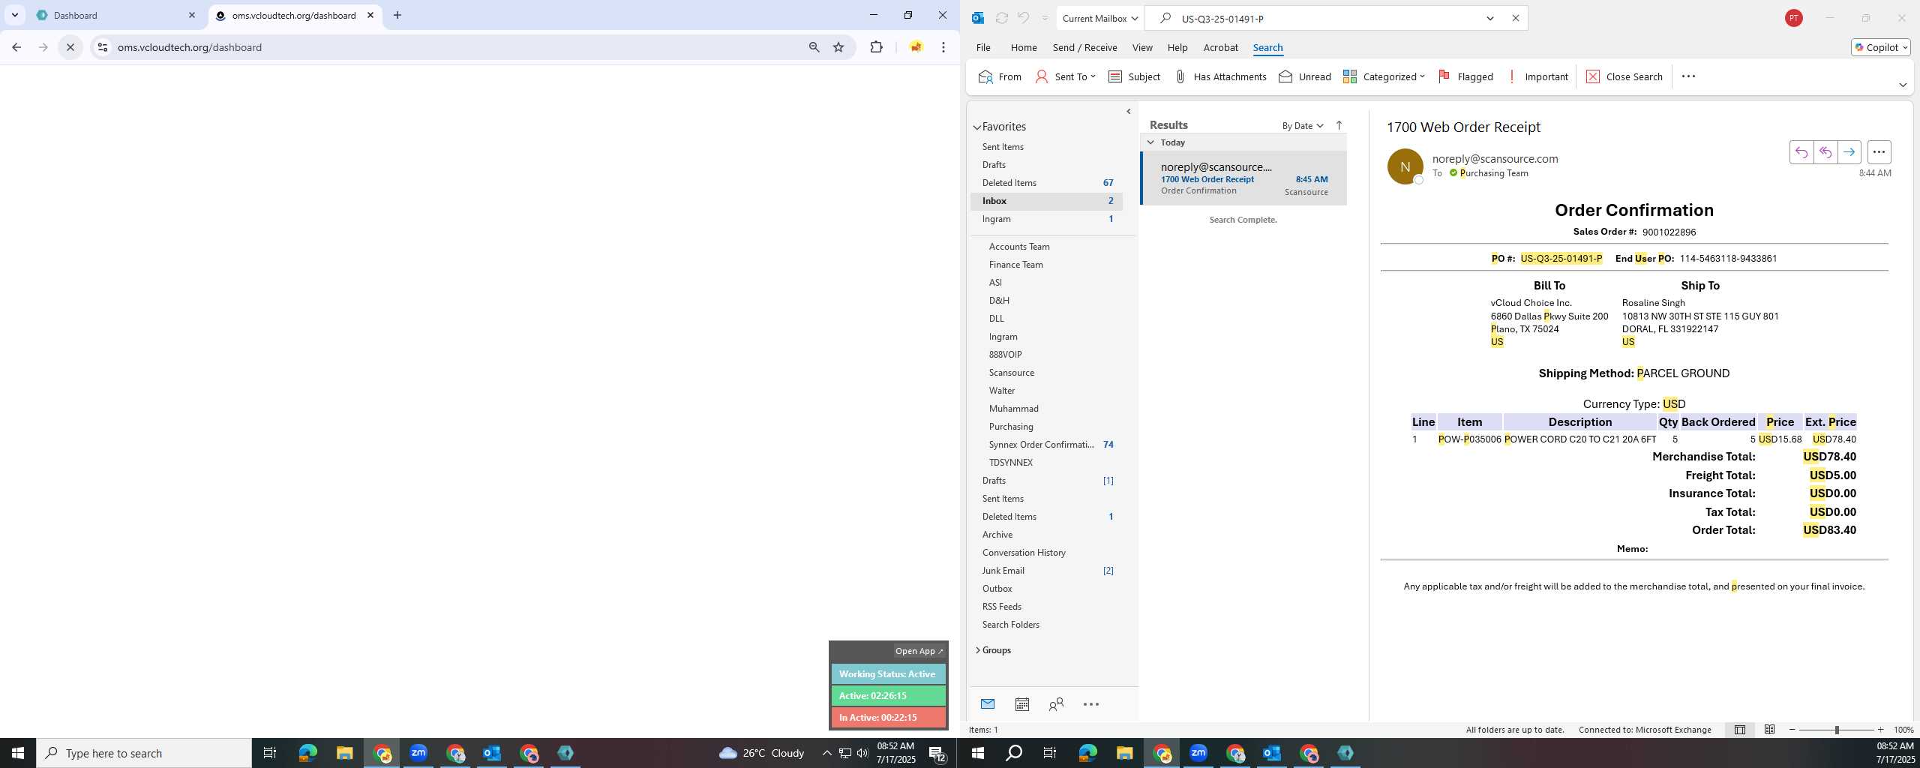Switch to Normal view in status bar
Viewport: 1920px width, 768px height.
(x=1739, y=730)
